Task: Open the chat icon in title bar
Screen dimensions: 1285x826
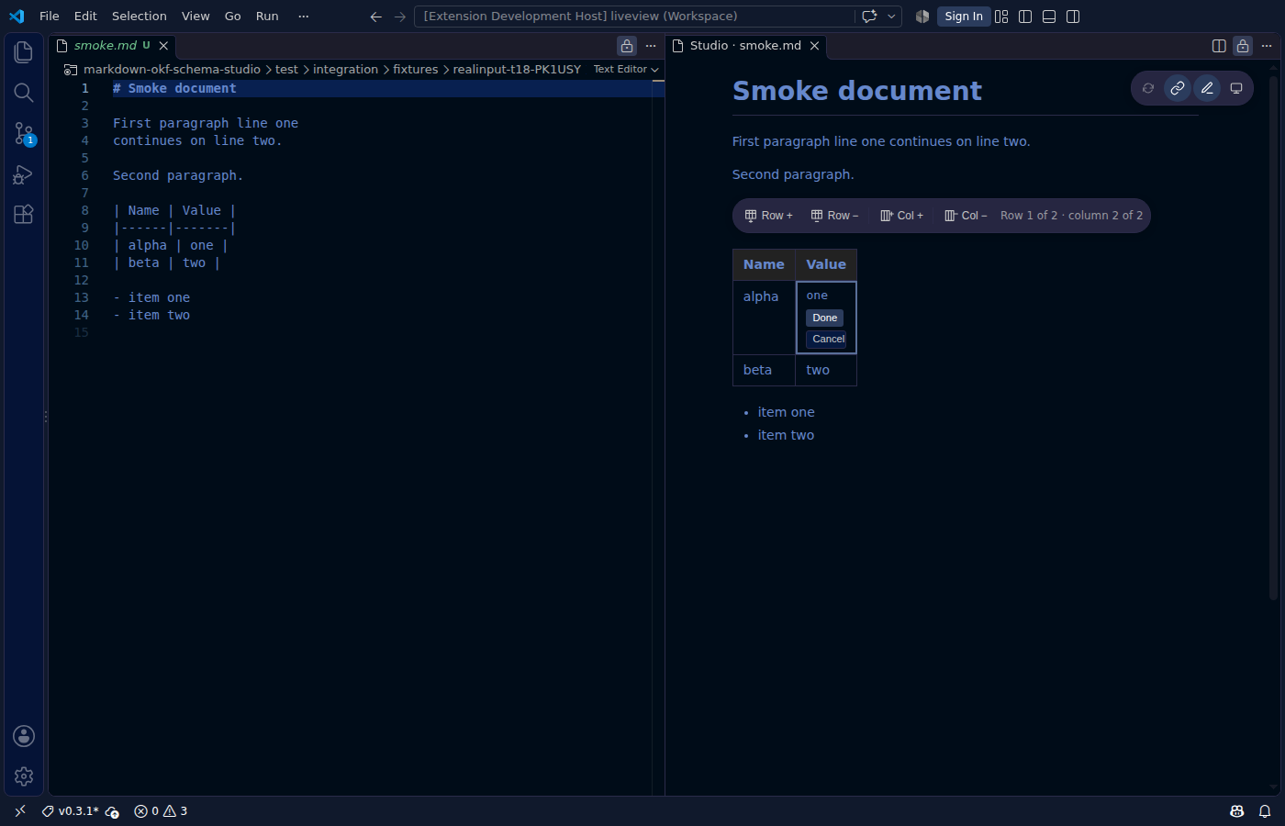Action: (x=869, y=17)
